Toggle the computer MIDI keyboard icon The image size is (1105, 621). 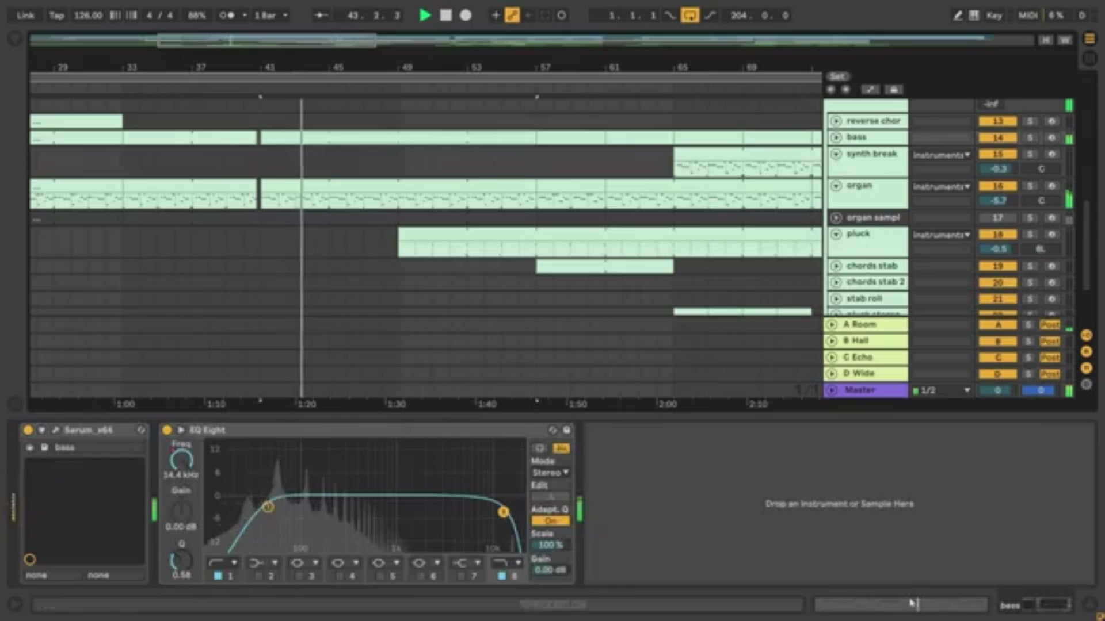tap(974, 16)
